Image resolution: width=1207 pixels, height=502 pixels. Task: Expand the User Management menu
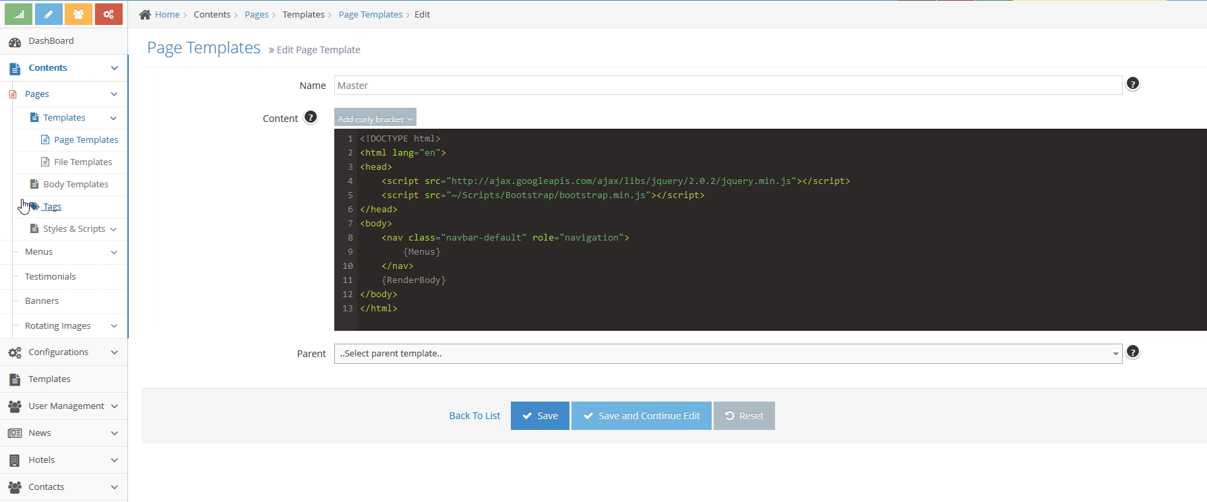64,406
